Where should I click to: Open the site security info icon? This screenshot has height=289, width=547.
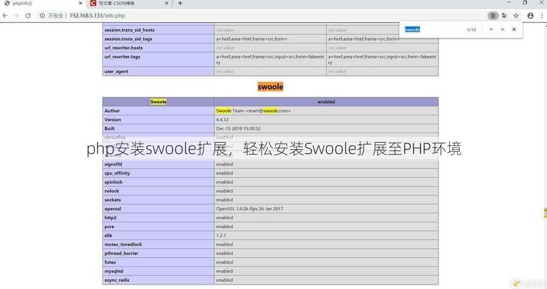[42, 16]
